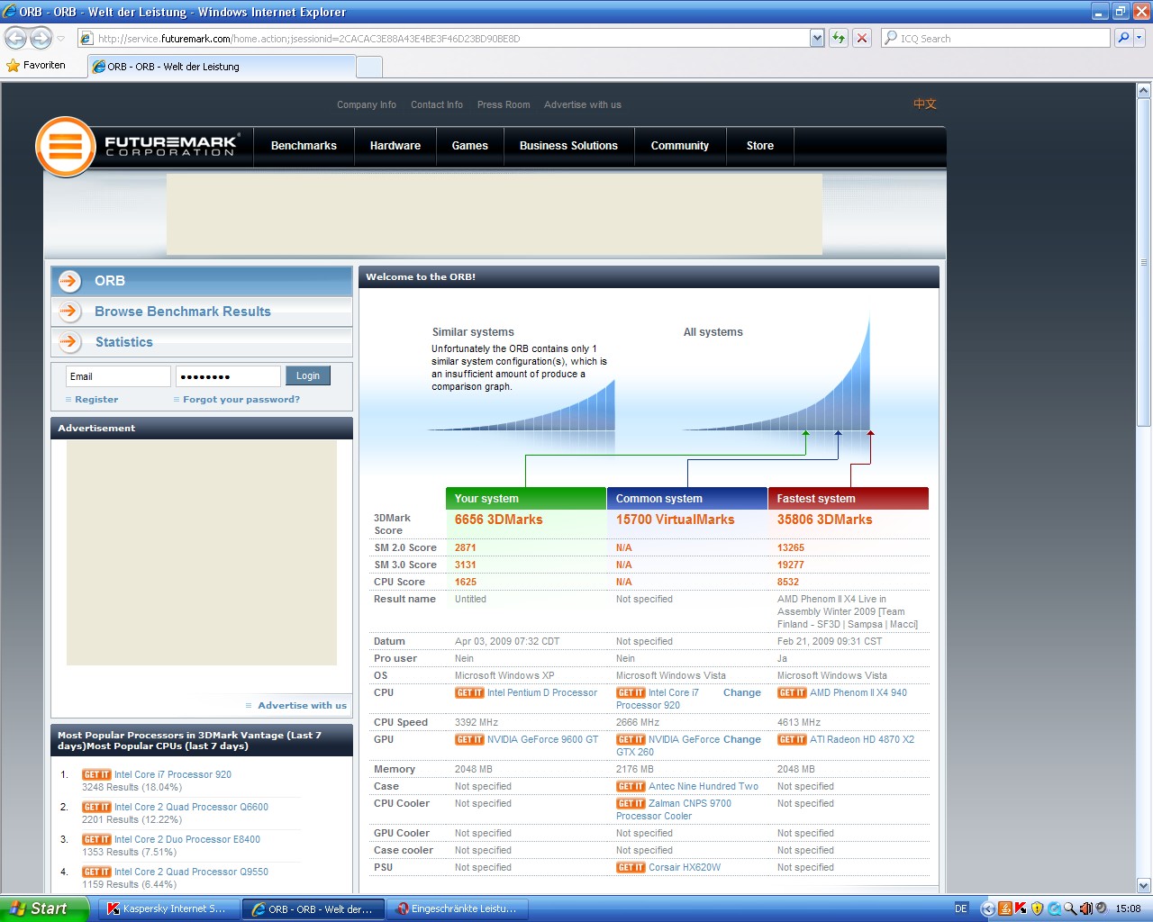The width and height of the screenshot is (1153, 922).
Task: Click the Email input field
Action: point(118,376)
